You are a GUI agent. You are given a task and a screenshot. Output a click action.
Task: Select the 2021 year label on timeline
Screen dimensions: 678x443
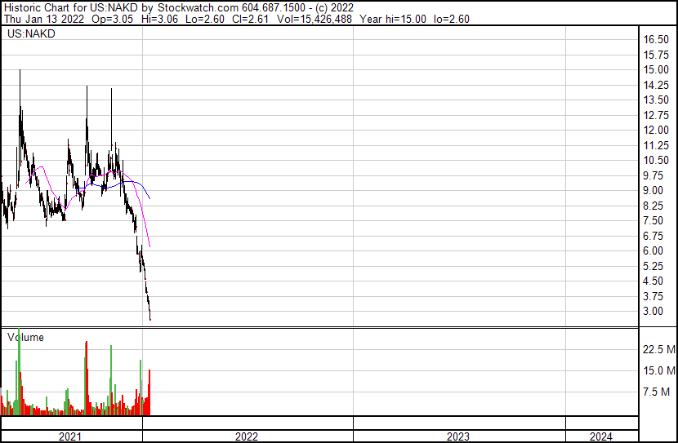coord(71,436)
